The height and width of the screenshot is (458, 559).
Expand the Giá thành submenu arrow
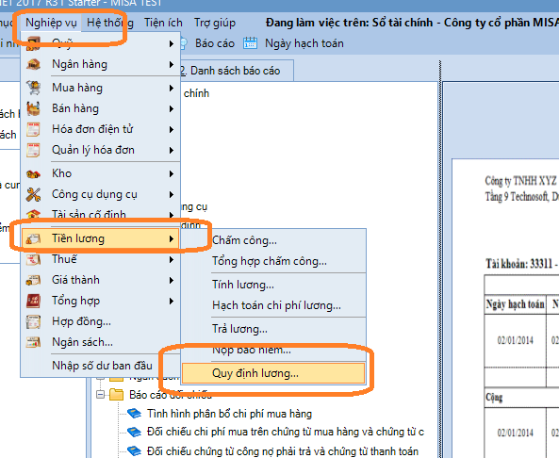coord(172,281)
